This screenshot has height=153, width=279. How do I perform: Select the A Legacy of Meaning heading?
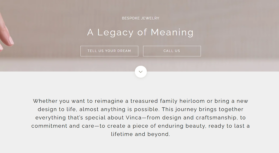(x=140, y=32)
